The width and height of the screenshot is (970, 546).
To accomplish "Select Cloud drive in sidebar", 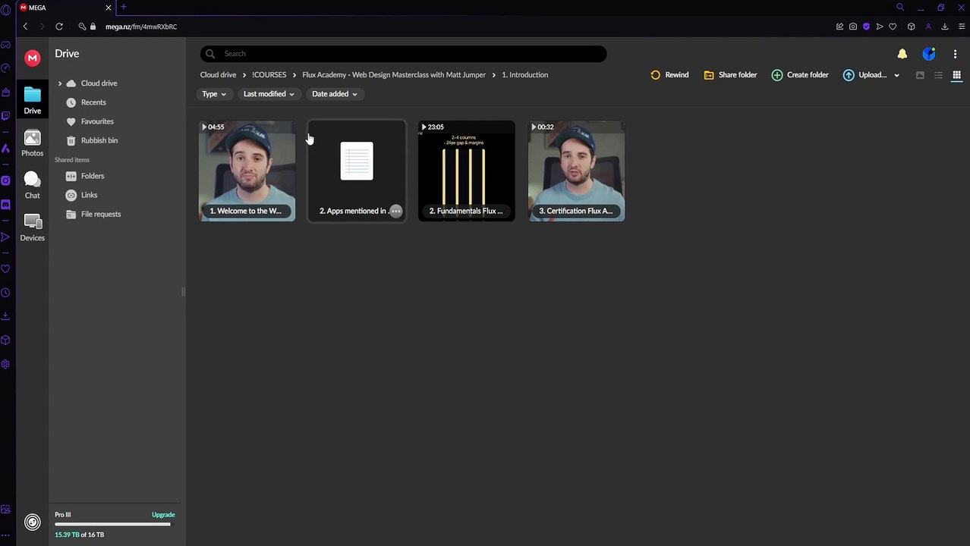I will click(x=99, y=83).
